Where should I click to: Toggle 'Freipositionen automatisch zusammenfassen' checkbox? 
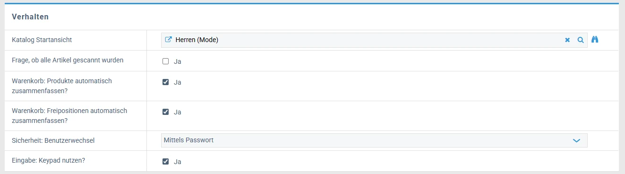pyautogui.click(x=165, y=112)
